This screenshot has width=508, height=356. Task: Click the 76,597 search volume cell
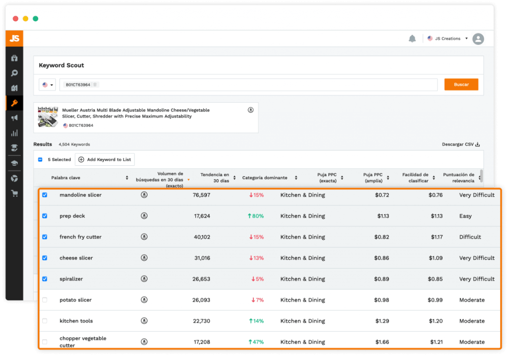(201, 195)
